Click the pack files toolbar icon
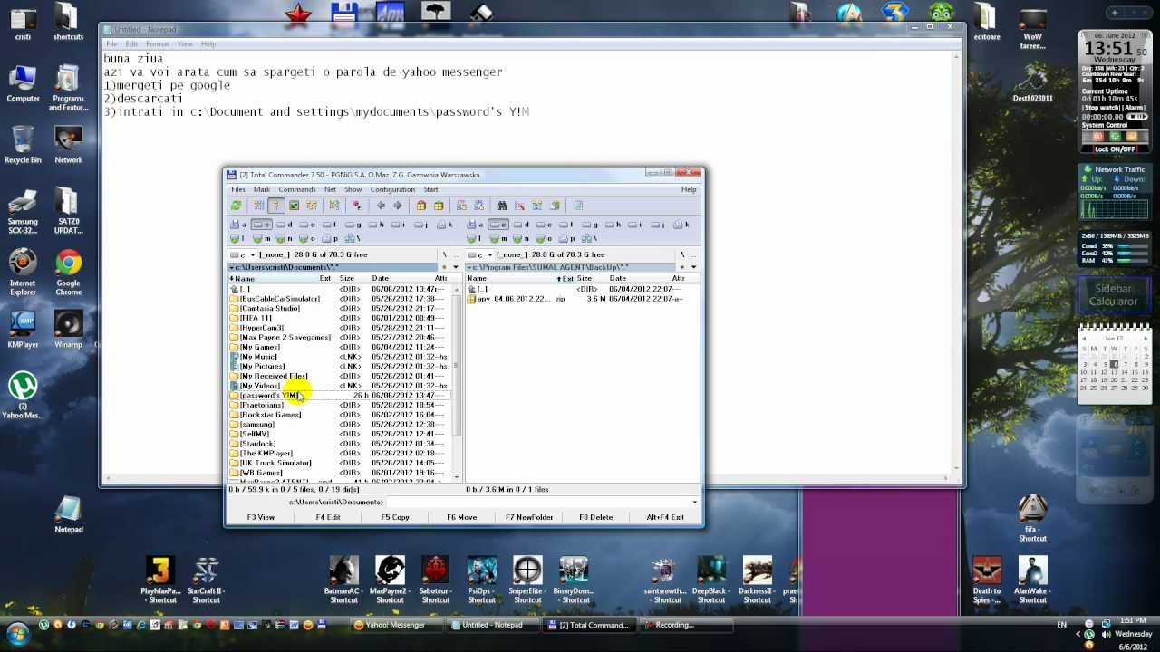The width and height of the screenshot is (1160, 652). [x=420, y=206]
